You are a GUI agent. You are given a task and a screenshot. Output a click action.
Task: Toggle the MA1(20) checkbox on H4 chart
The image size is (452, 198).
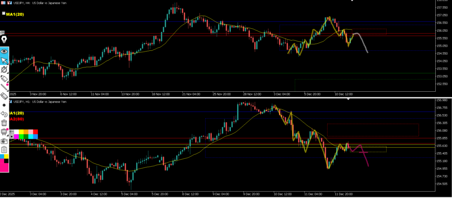tap(4, 14)
